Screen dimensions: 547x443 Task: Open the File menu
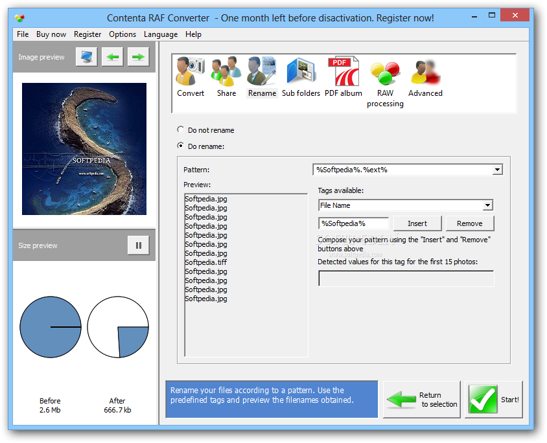[x=23, y=34]
